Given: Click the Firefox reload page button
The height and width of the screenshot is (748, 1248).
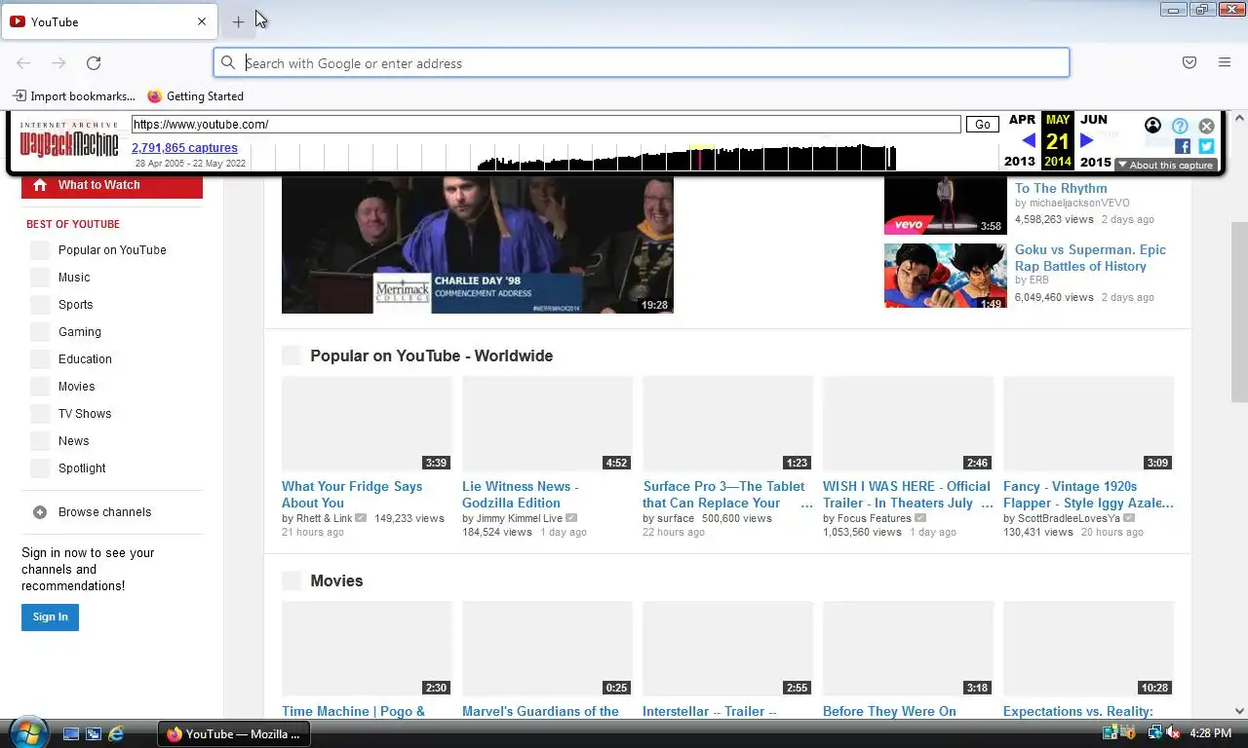Looking at the screenshot, I should point(94,63).
